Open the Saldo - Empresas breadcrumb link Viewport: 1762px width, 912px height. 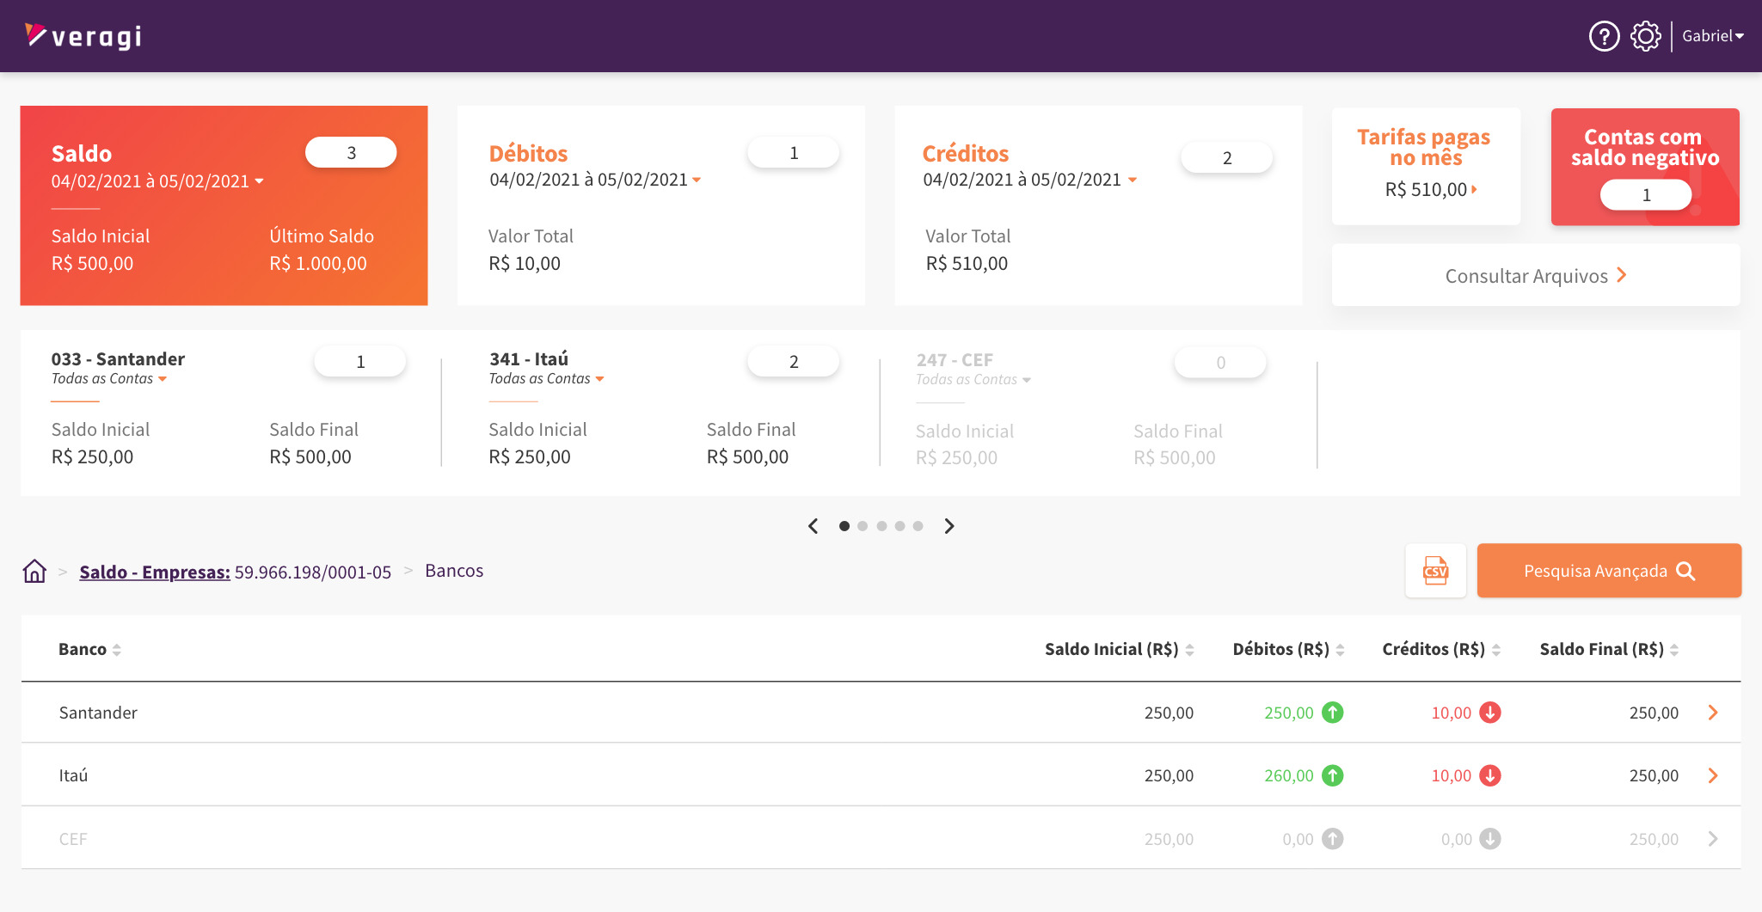155,572
